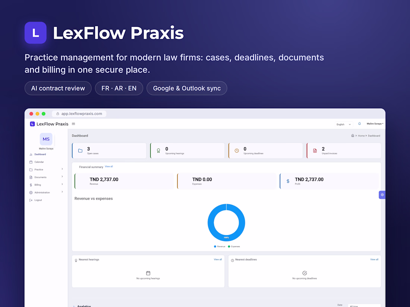410x307 pixels.
Task: Click the check-circle icon above No upcoming deadlines
Action: [x=305, y=273]
